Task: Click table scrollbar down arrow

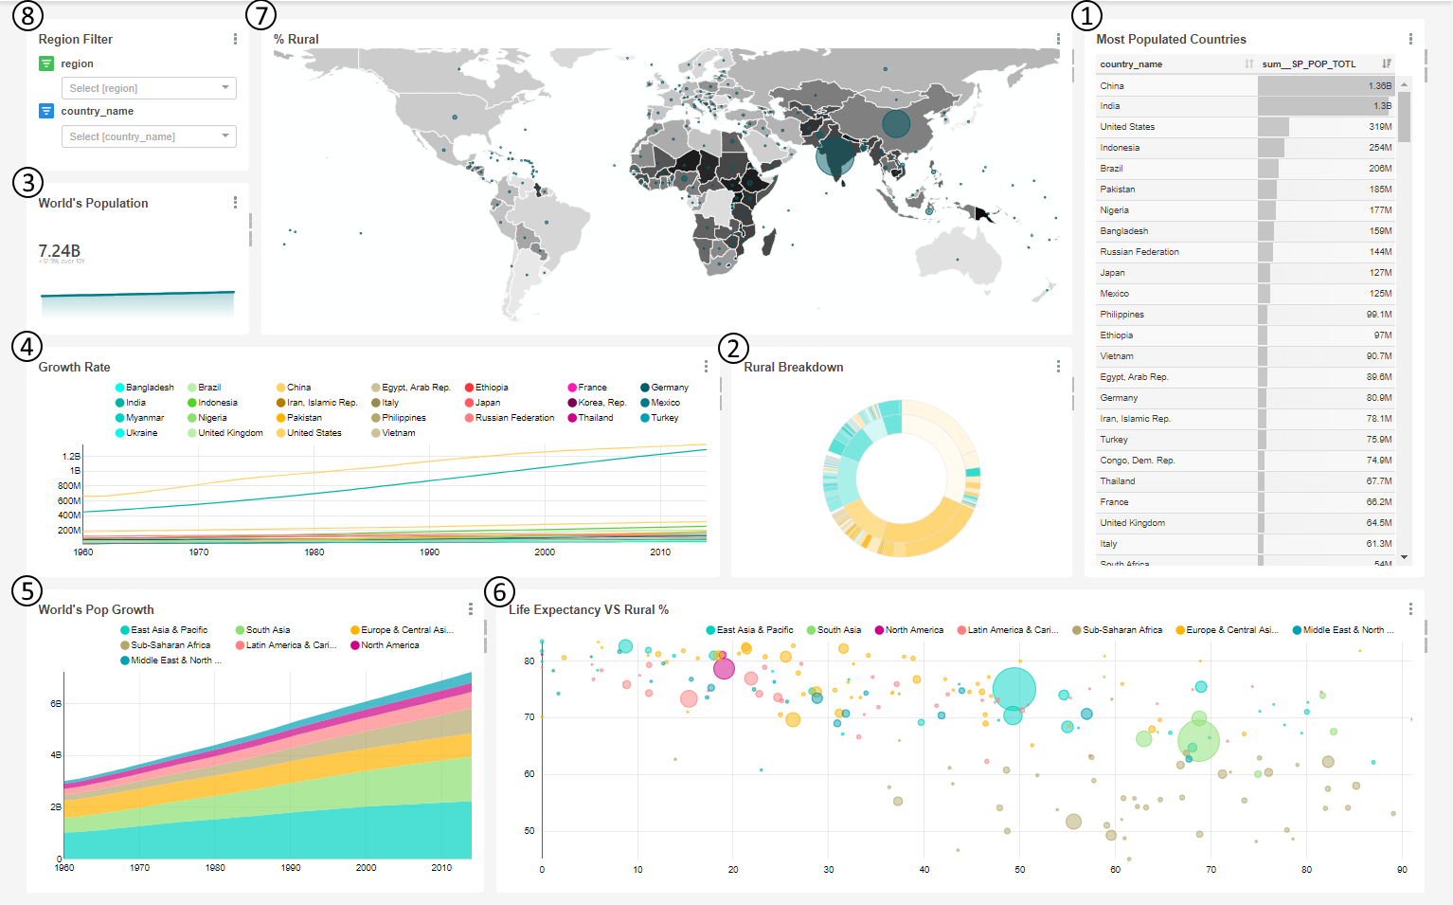Action: coord(1404,557)
